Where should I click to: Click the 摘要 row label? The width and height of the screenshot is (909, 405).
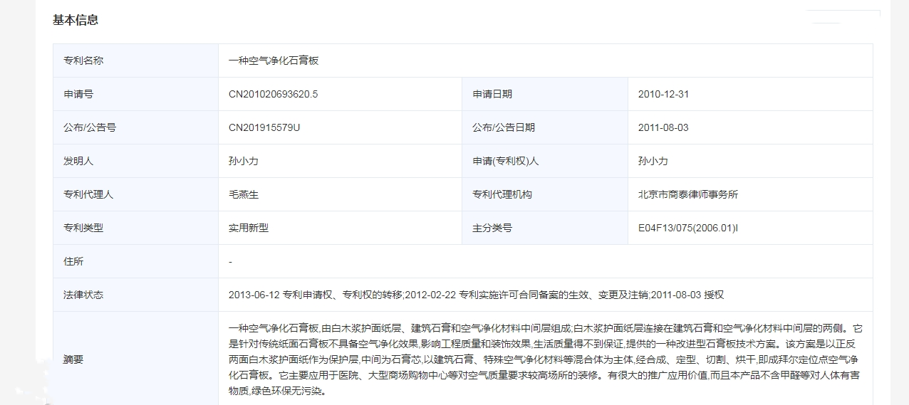(x=73, y=359)
